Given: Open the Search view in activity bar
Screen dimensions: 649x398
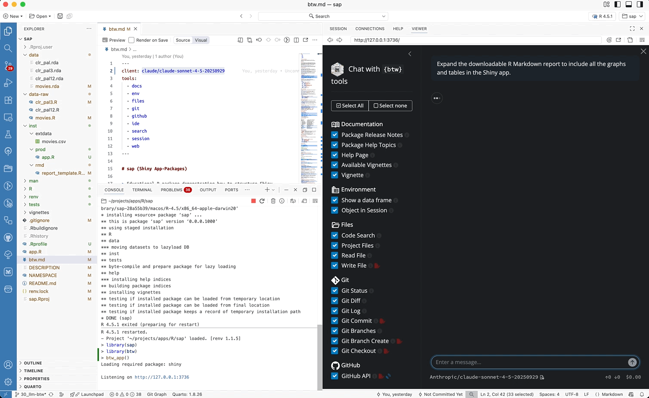Looking at the screenshot, I should [x=8, y=48].
